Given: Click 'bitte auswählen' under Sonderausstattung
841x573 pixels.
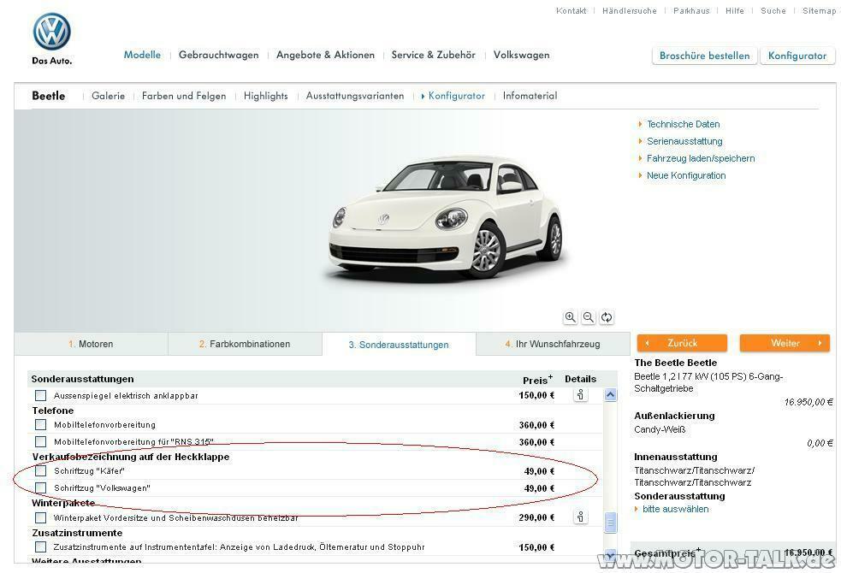Looking at the screenshot, I should [675, 509].
